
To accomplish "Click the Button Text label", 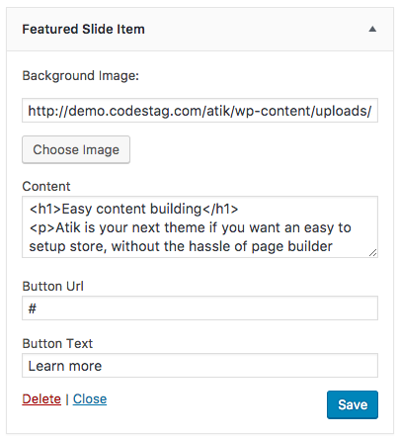I will tap(57, 343).
